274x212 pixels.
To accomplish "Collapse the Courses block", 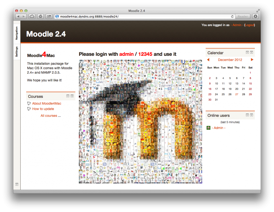I will click(x=68, y=96).
